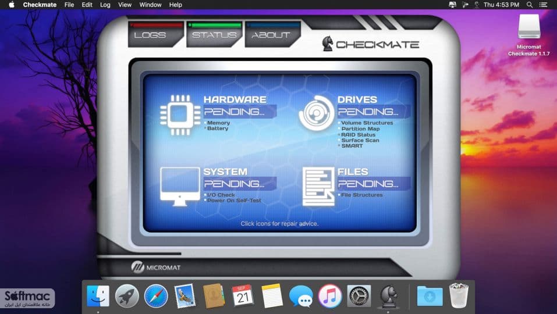
Task: Open System Preferences from the Dock
Action: click(x=359, y=296)
